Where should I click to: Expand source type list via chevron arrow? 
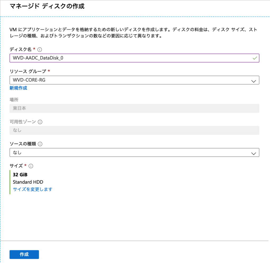(x=253, y=153)
